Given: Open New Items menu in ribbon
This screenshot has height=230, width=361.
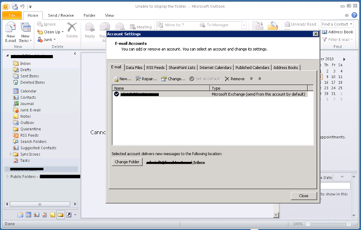Looking at the screenshot, I should pos(25,32).
